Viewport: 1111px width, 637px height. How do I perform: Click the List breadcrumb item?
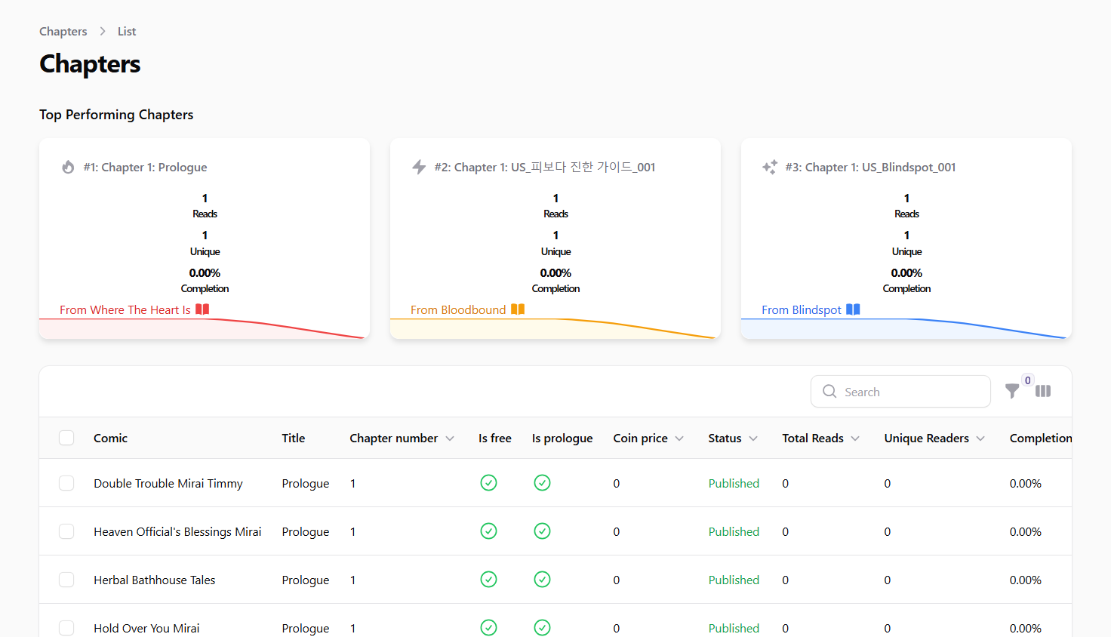tap(127, 31)
